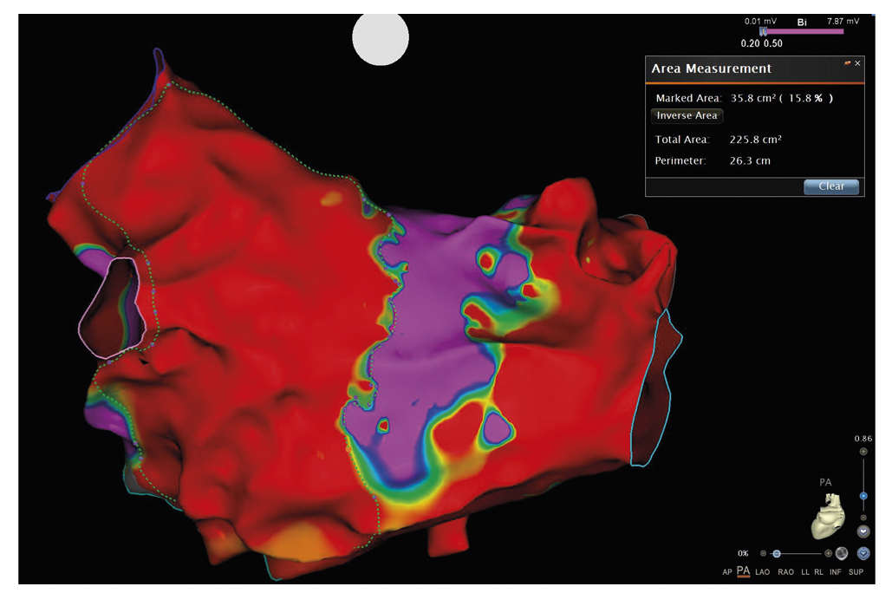This screenshot has height=593, width=892.
Task: Click the gray sphere icon beside the transparency slider
Action: pos(841,553)
